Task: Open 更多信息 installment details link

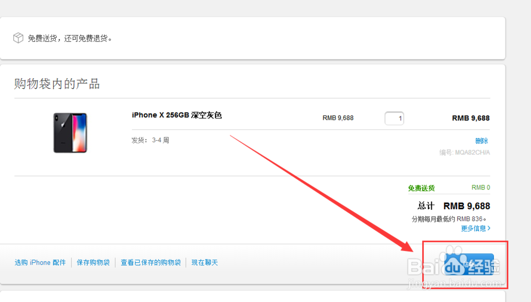Action: coord(475,229)
